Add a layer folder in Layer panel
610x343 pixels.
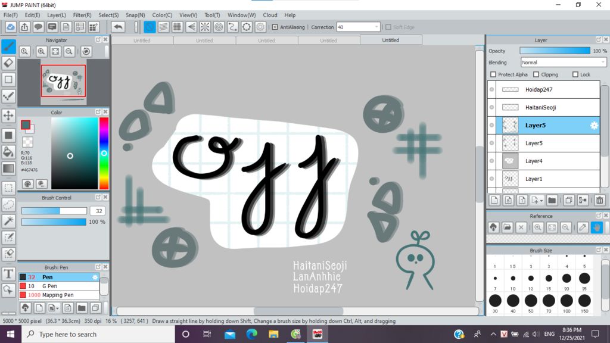click(552, 200)
